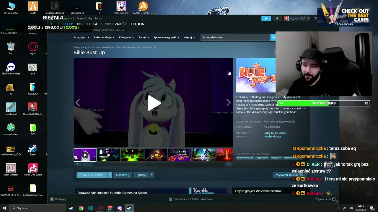Open Windows notification center icon

tap(372, 208)
